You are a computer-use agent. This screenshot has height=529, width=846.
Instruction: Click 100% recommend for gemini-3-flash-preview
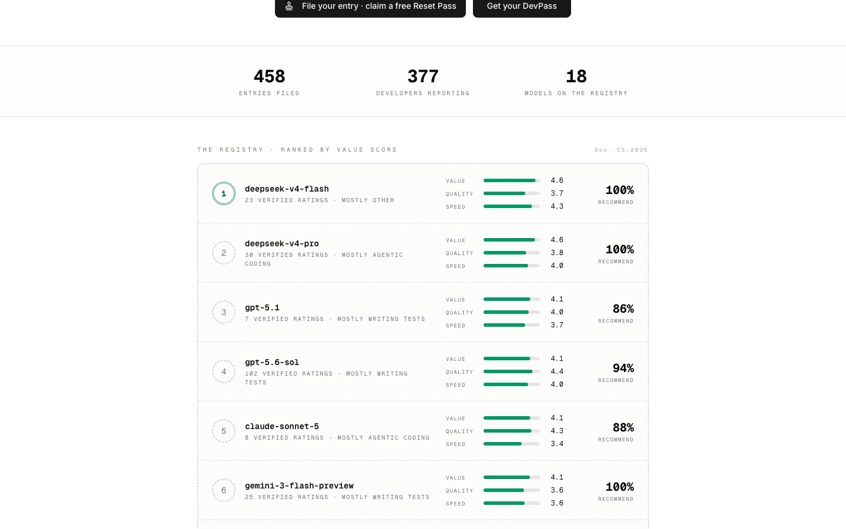point(616,491)
